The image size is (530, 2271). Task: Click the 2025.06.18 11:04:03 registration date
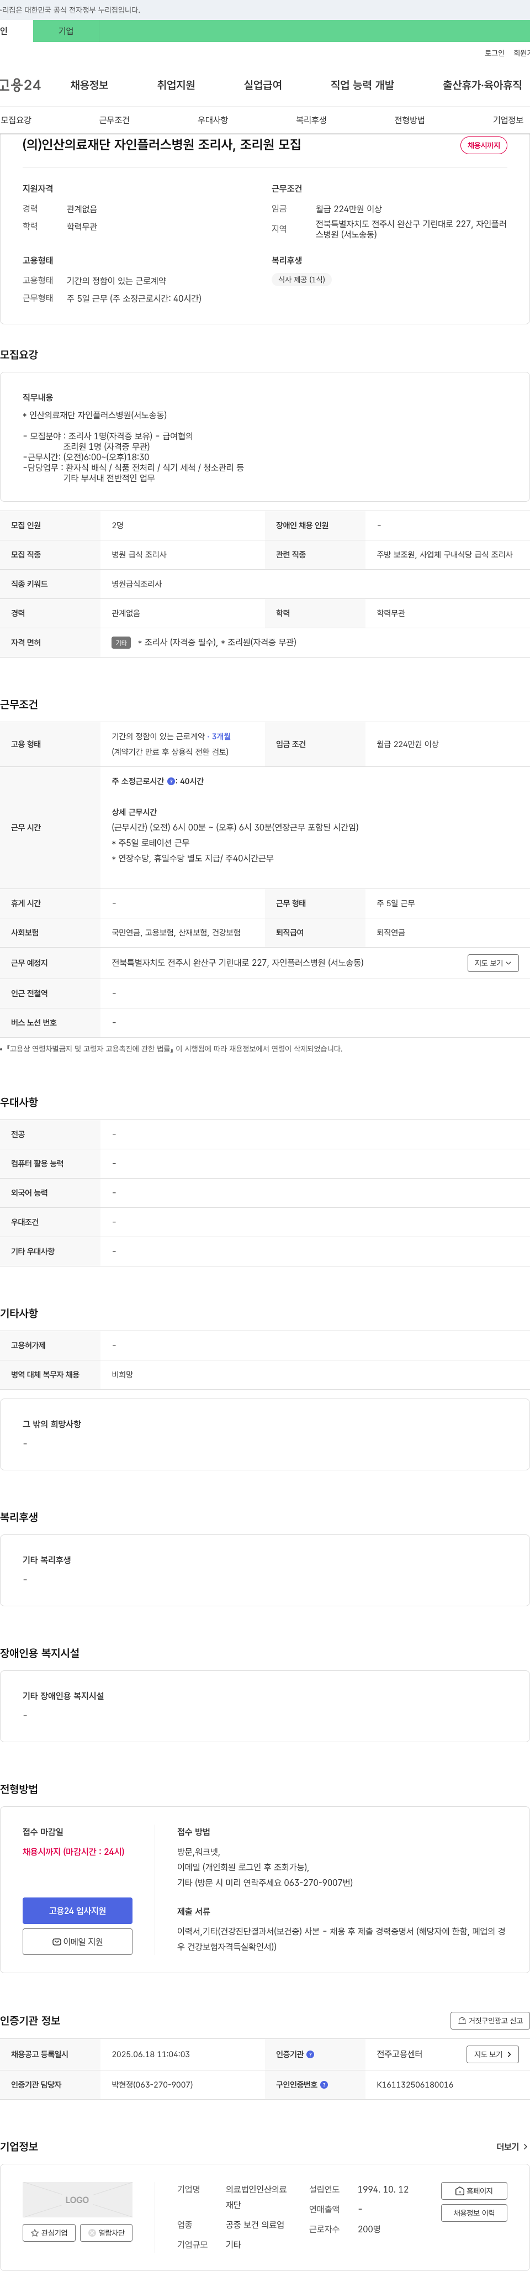pyautogui.click(x=151, y=2054)
